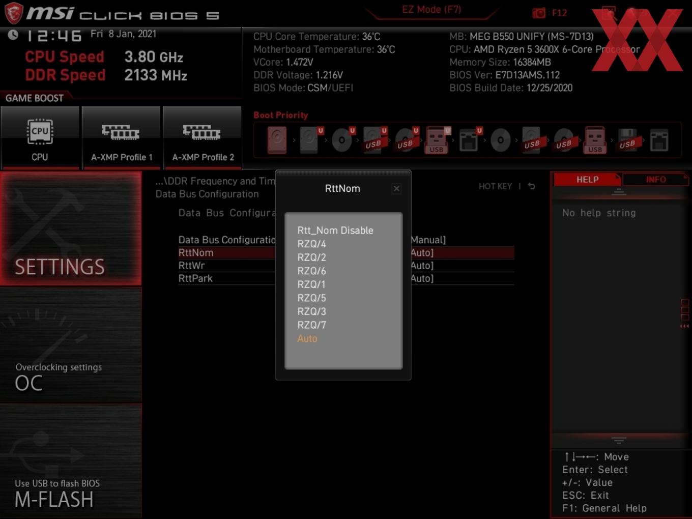
Task: Click the 'No help string' text
Action: (x=599, y=213)
